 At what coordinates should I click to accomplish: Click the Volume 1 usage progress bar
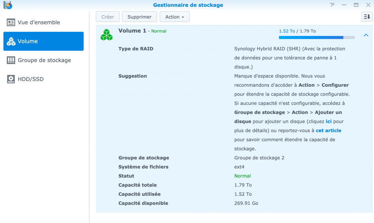[x=316, y=37]
